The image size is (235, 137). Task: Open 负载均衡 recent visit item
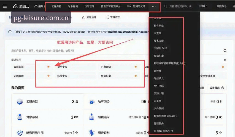click(119, 76)
